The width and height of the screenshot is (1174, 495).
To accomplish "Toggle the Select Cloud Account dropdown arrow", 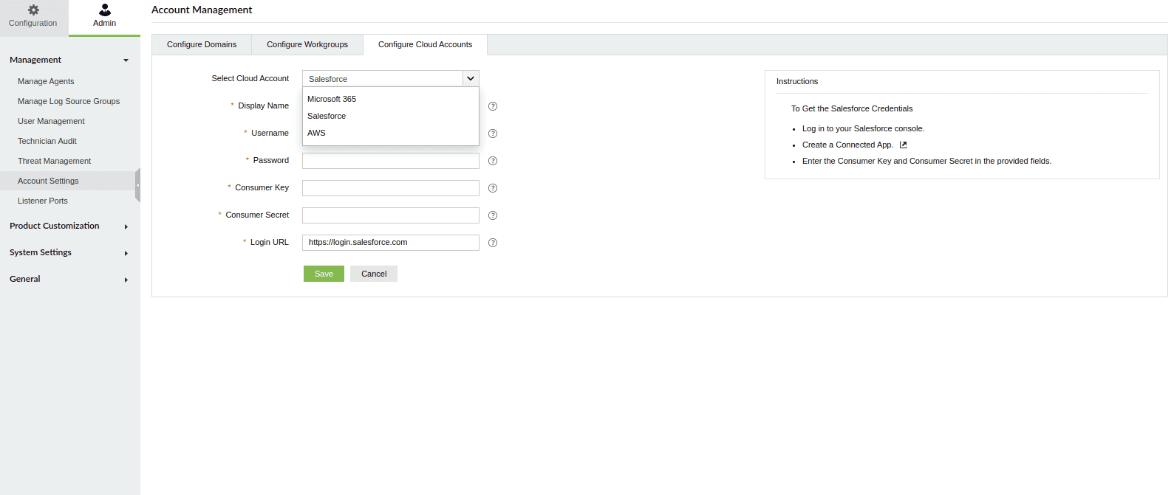I will (471, 79).
